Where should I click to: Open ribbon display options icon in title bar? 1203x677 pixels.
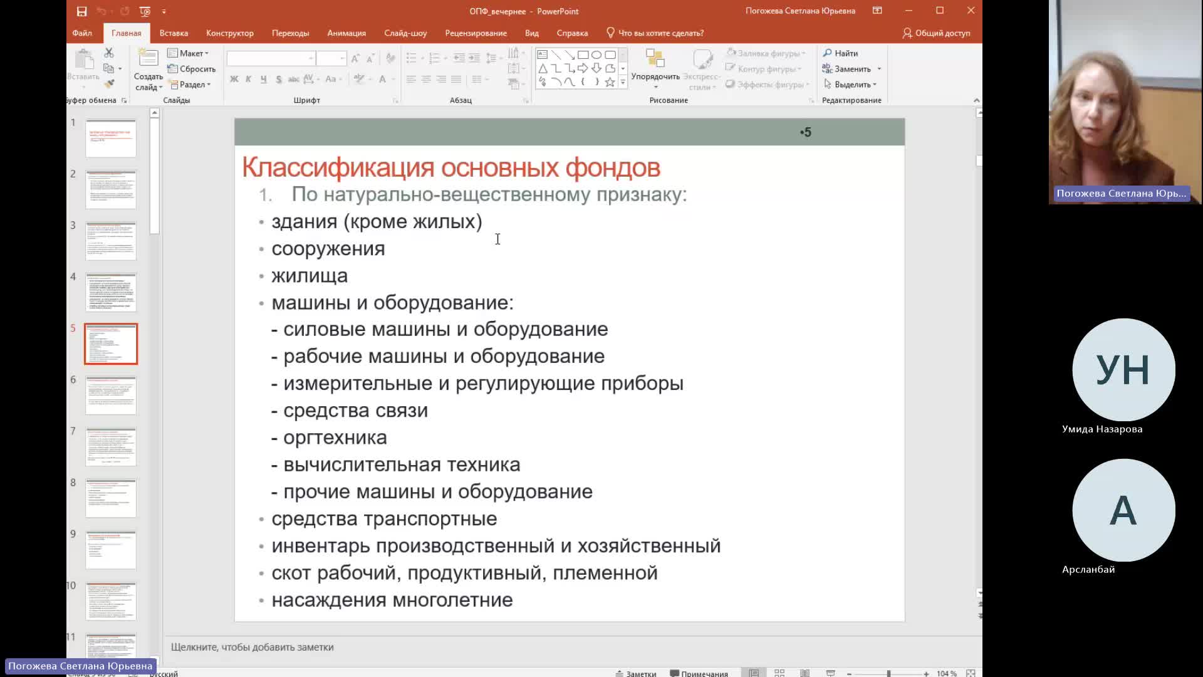coord(877,11)
